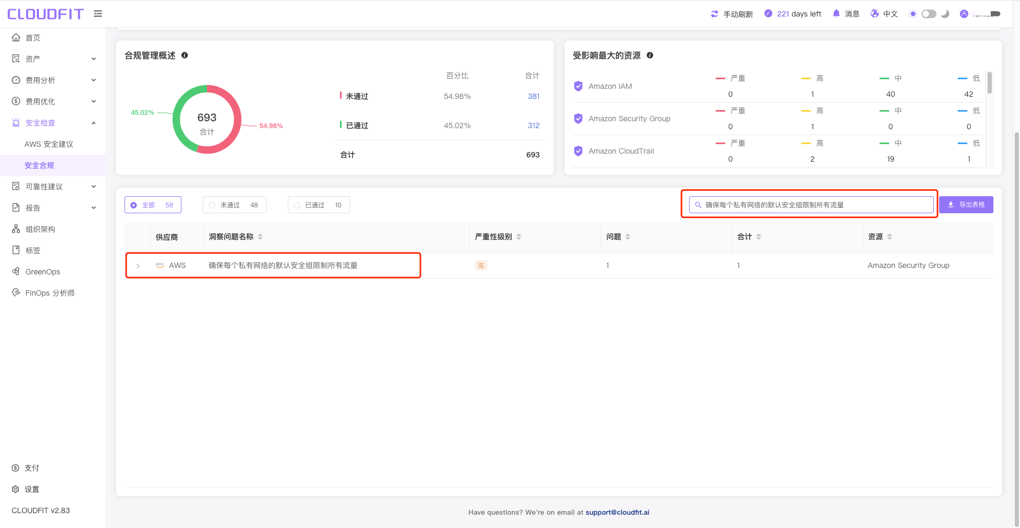Click support@cloudfit.ai email link
Screen dimensions: 1020x528
click(617, 513)
